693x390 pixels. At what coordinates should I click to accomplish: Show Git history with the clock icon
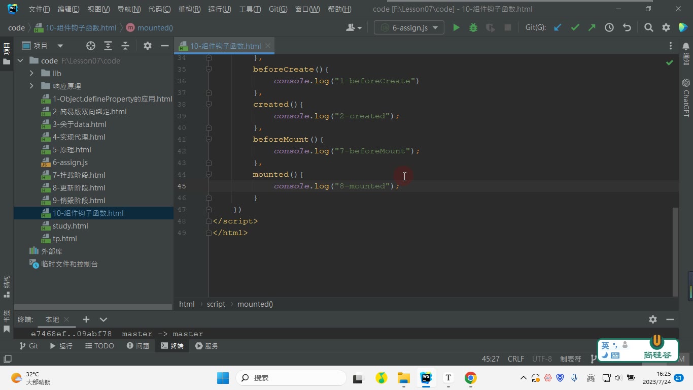609,28
